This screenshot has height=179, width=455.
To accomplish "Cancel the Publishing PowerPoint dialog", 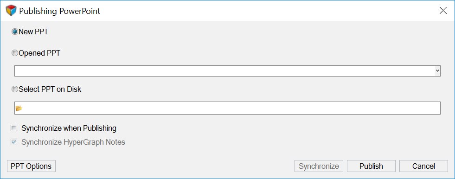I will (x=423, y=166).
